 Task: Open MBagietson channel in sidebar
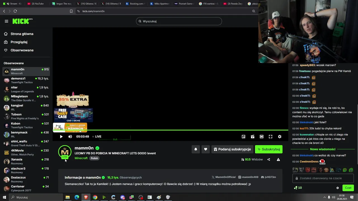click(x=26, y=98)
